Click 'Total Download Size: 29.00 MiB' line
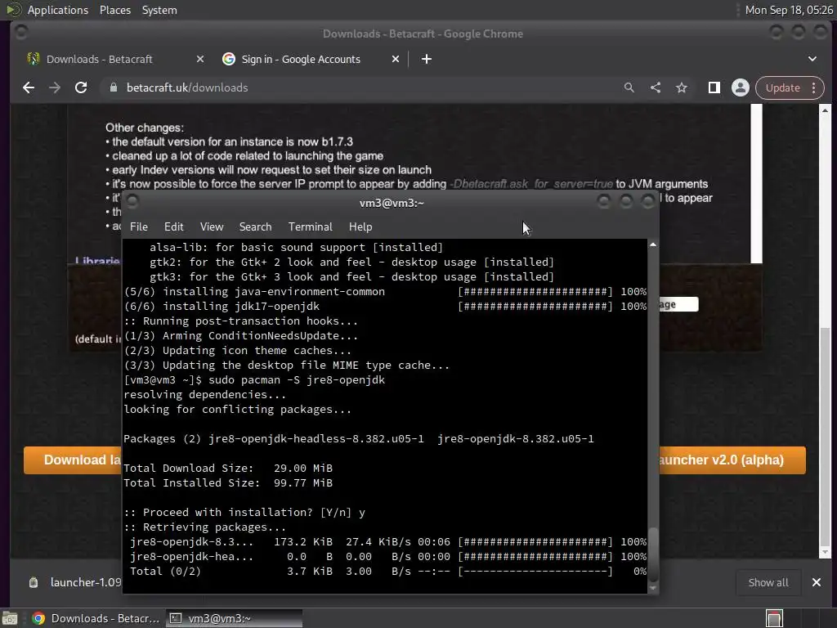Image resolution: width=837 pixels, height=628 pixels. [228, 469]
